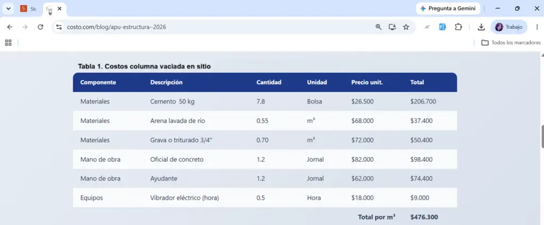Expand the tab search dropdown arrow
The height and width of the screenshot is (225, 544).
coord(8,8)
